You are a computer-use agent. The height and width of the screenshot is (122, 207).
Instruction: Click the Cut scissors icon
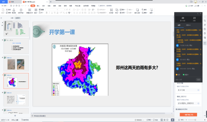pyautogui.click(x=7, y=10)
